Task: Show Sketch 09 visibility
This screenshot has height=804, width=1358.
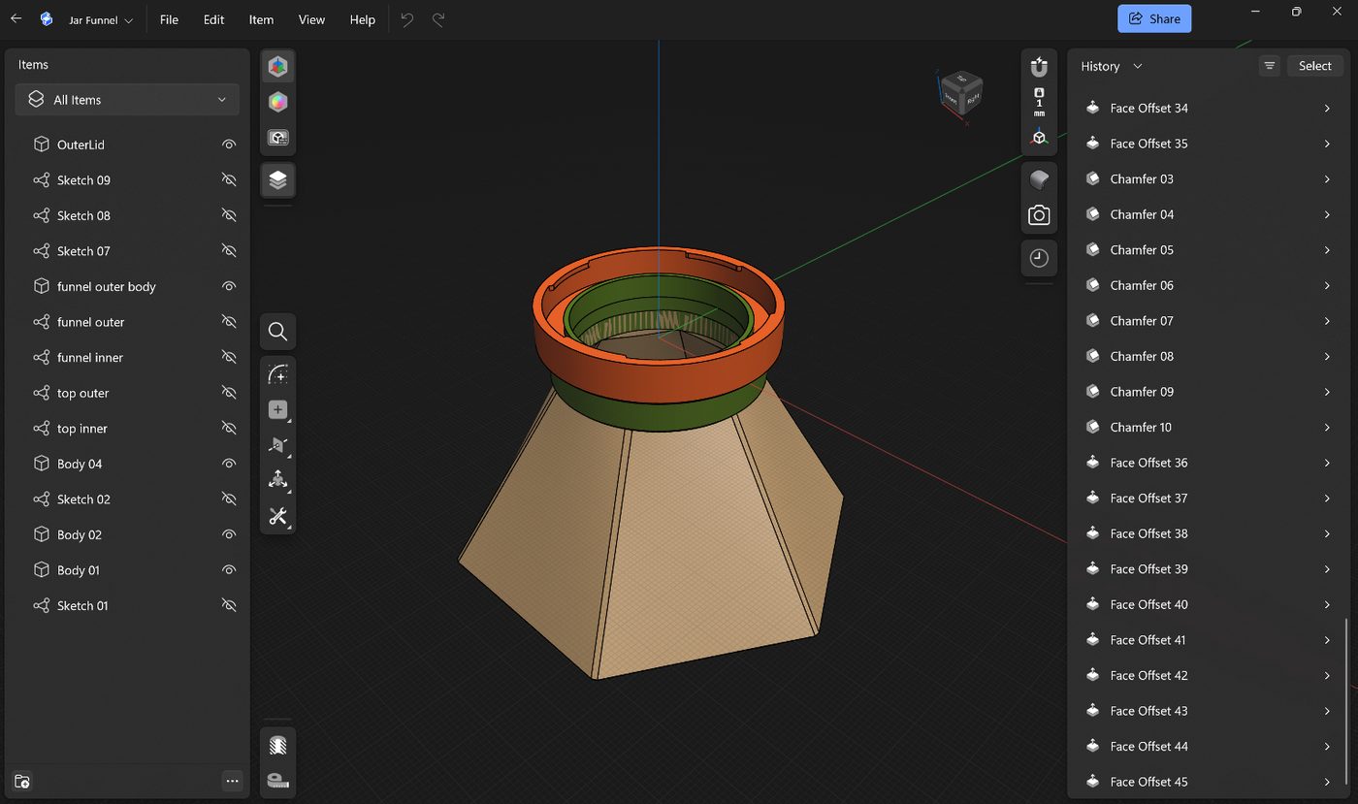Action: [229, 180]
